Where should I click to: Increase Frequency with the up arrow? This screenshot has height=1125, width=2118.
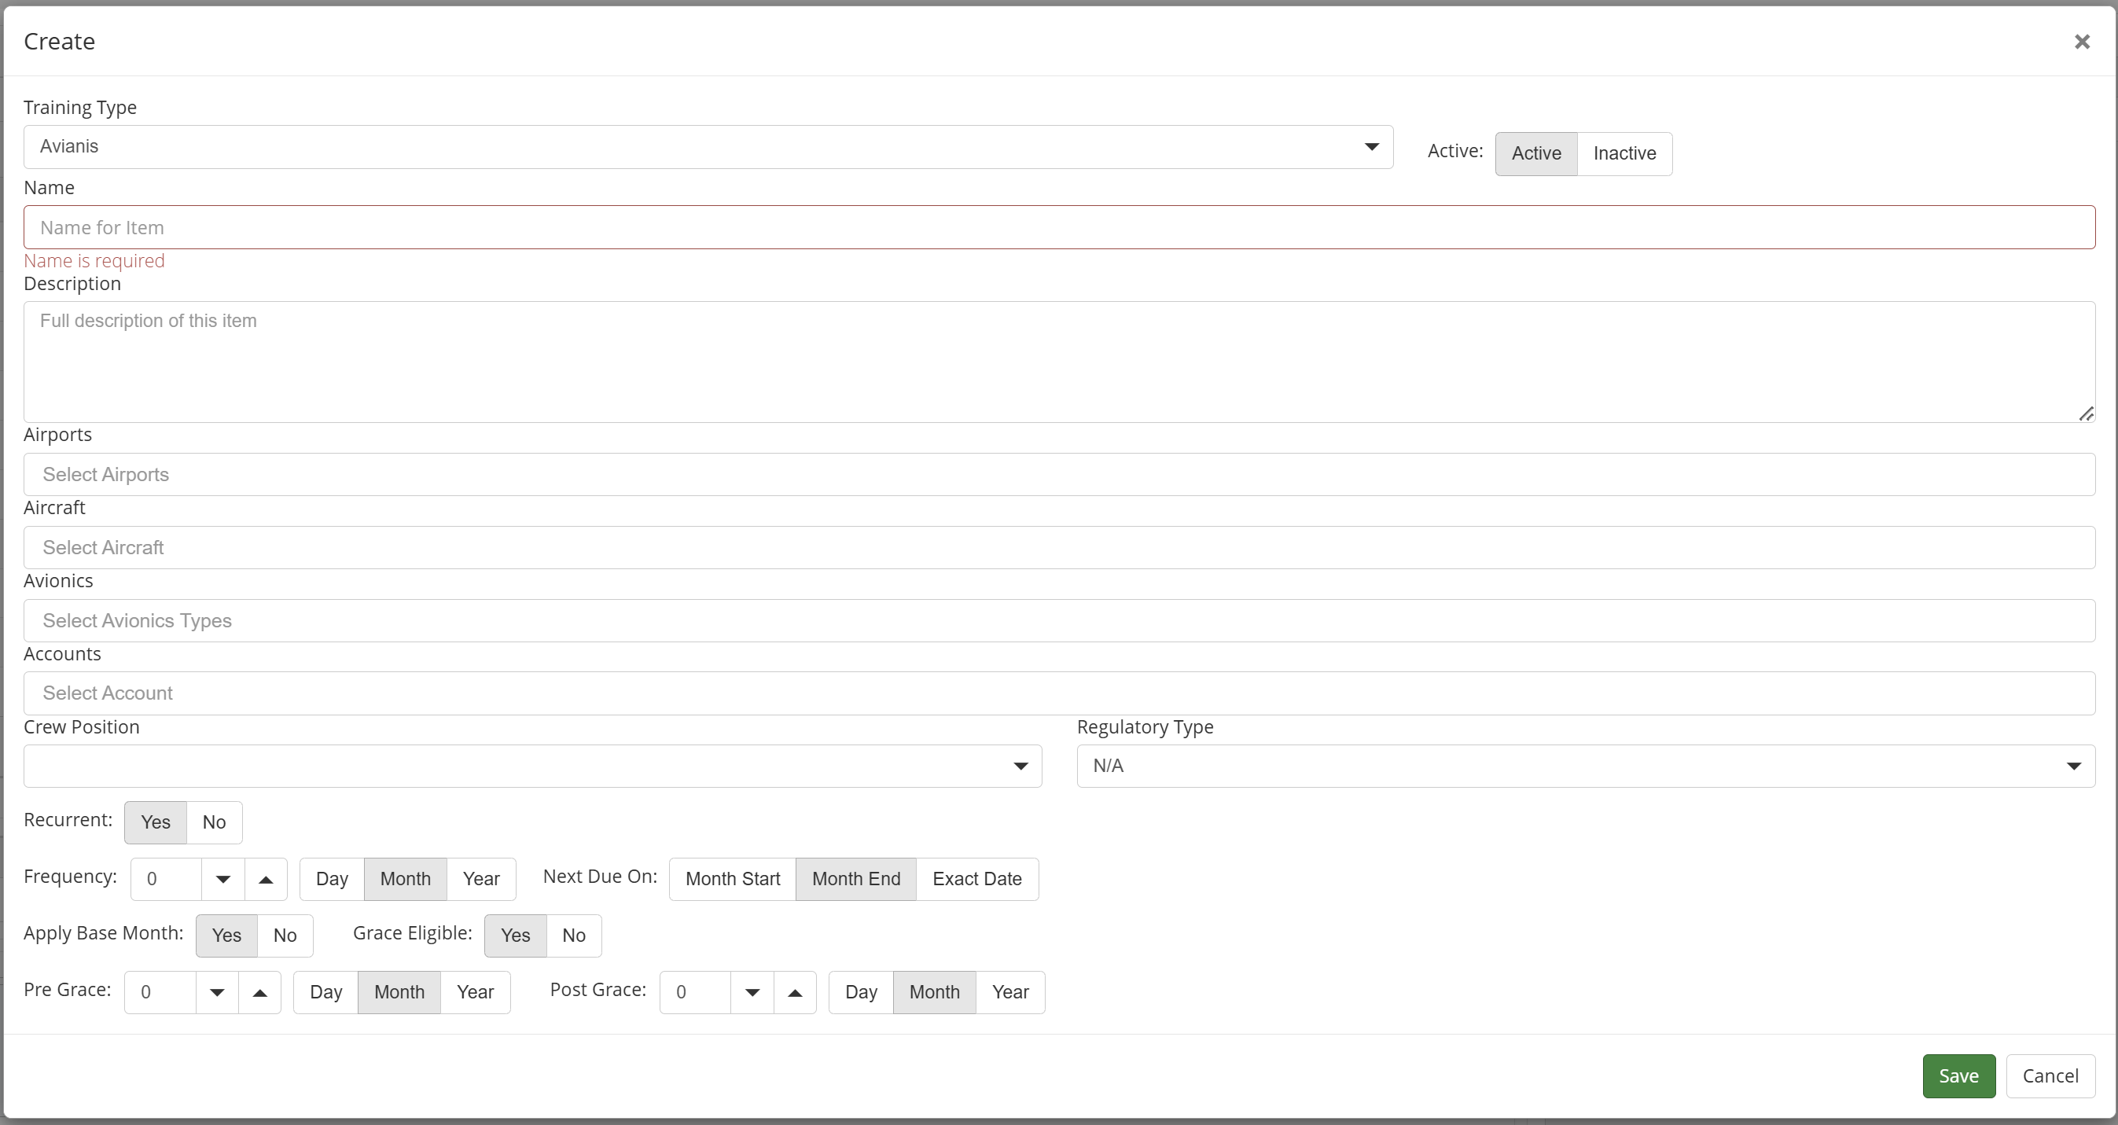(x=266, y=879)
